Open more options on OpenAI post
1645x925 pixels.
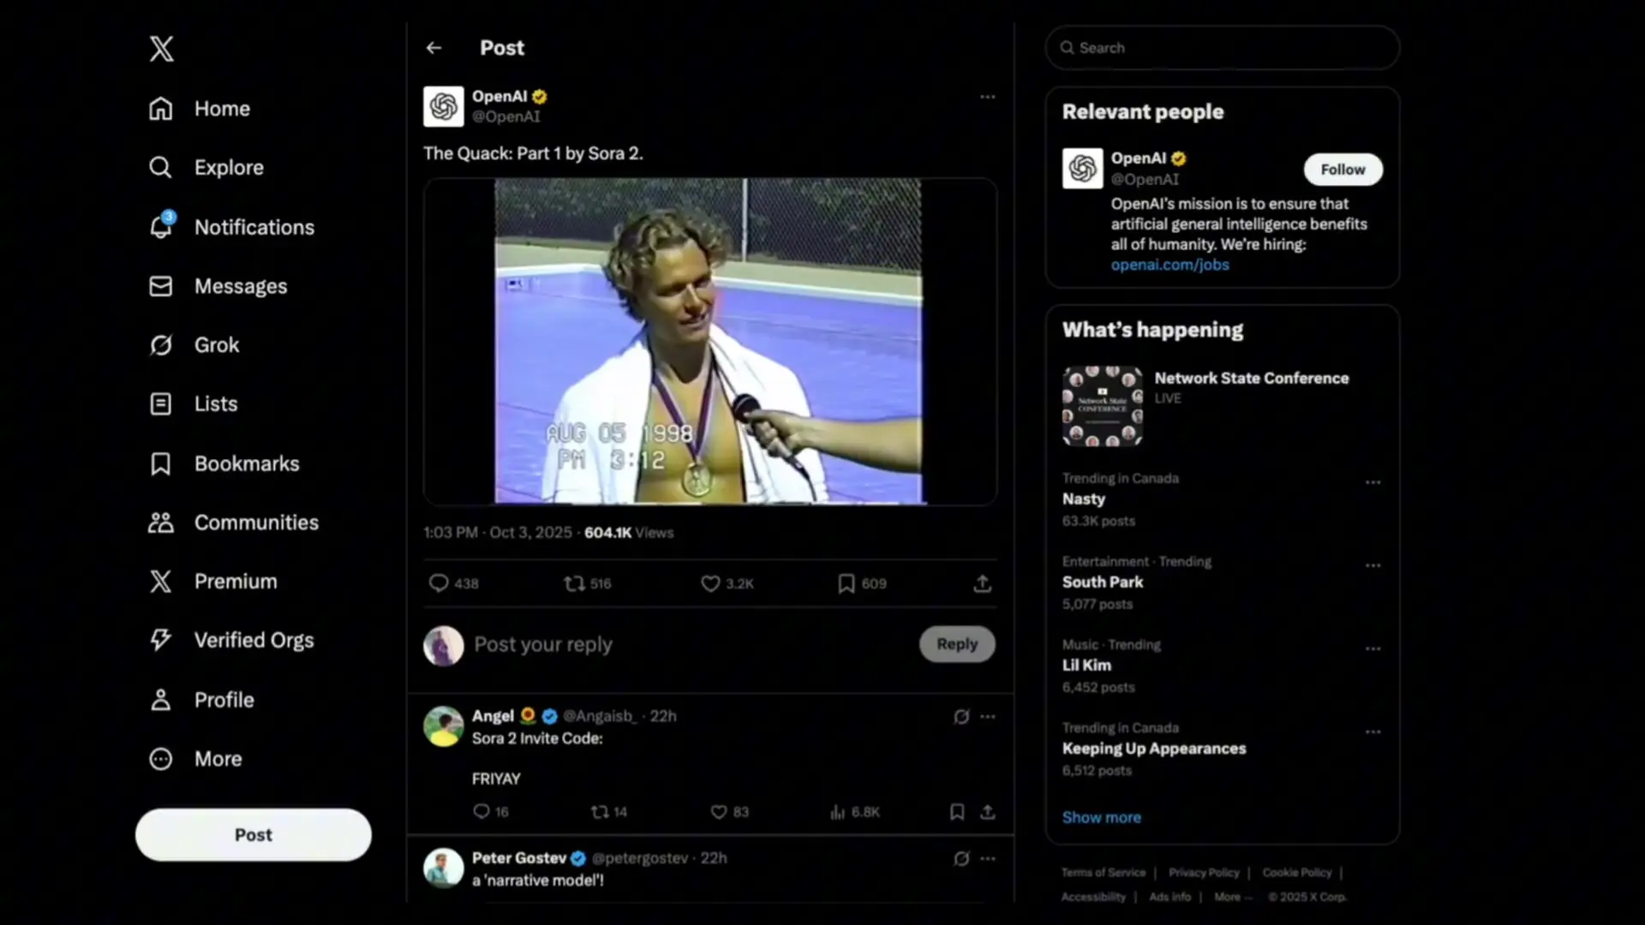(988, 97)
